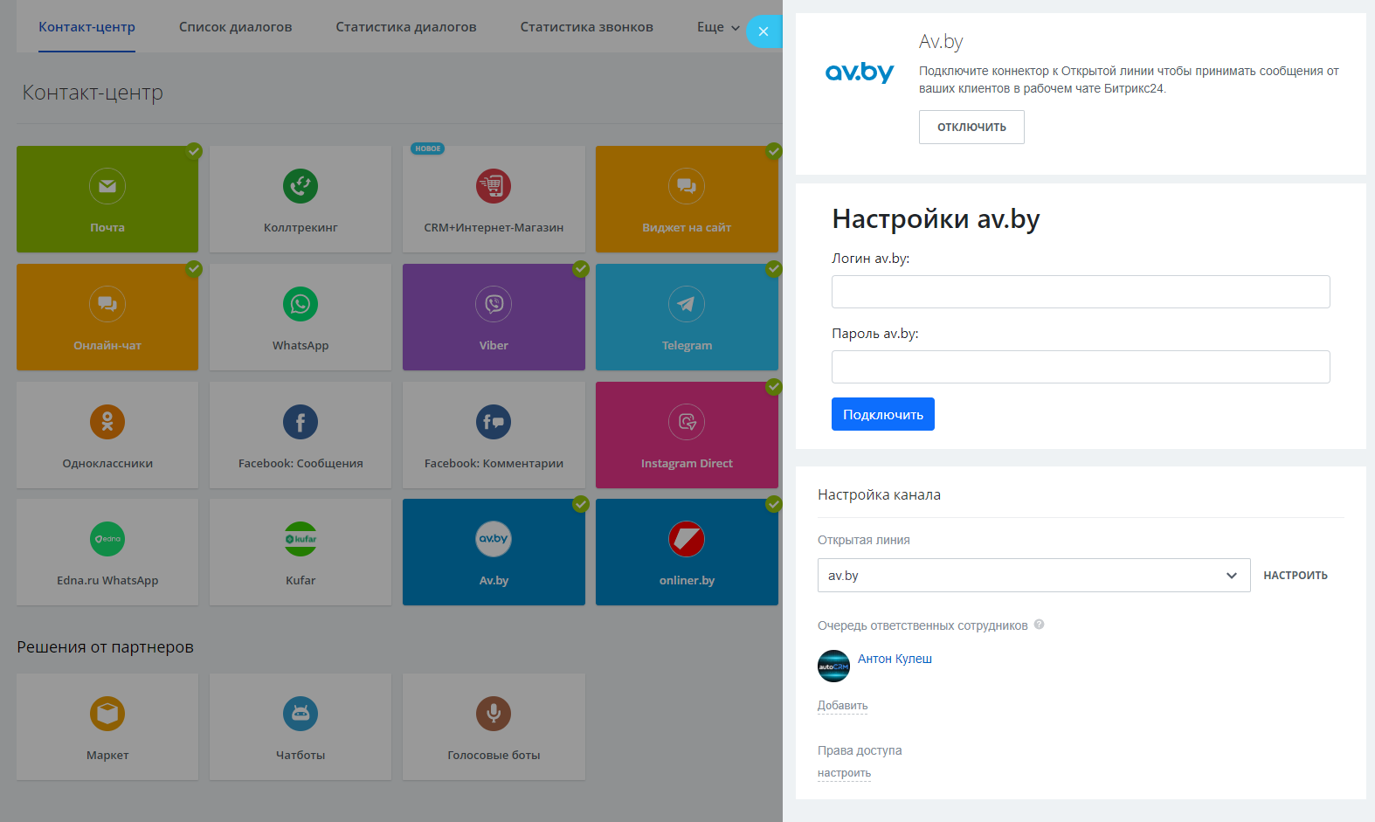Open the Kufar channel icon
Image resolution: width=1375 pixels, height=822 pixels.
click(301, 539)
